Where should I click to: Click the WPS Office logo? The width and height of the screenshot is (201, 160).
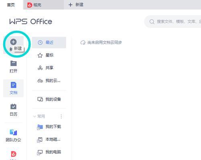tap(31, 22)
